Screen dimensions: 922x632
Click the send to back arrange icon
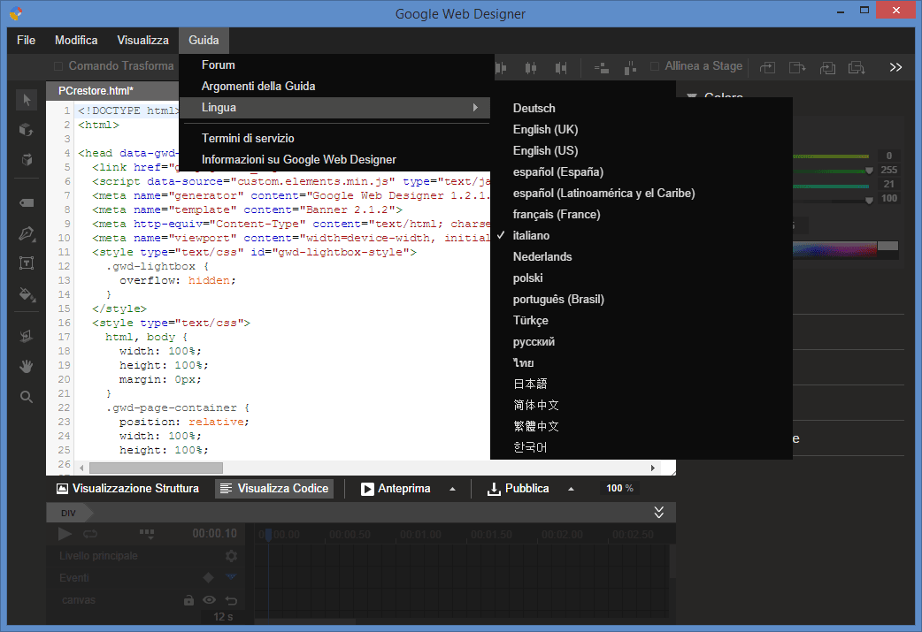click(857, 68)
